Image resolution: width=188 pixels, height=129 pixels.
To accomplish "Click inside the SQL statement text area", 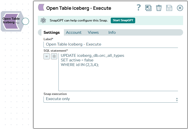I will [x=118, y=72].
